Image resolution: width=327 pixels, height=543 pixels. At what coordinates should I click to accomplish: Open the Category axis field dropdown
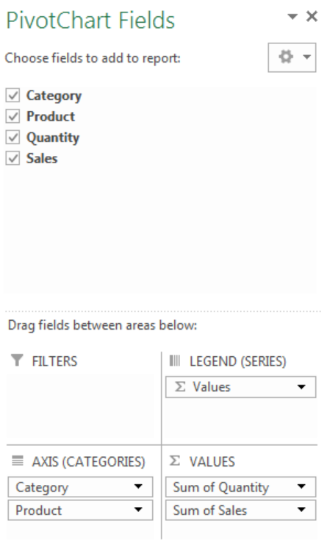(x=138, y=487)
